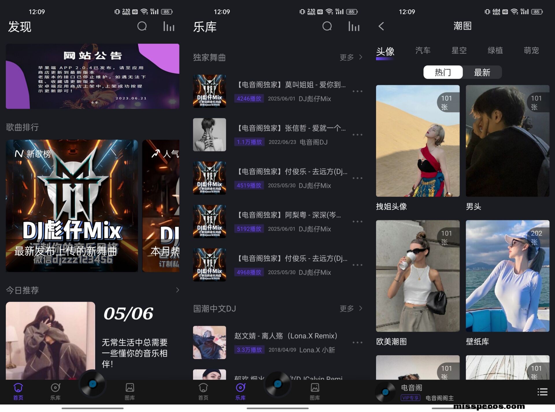Tap the 电音阁 now-playing title

412,388
